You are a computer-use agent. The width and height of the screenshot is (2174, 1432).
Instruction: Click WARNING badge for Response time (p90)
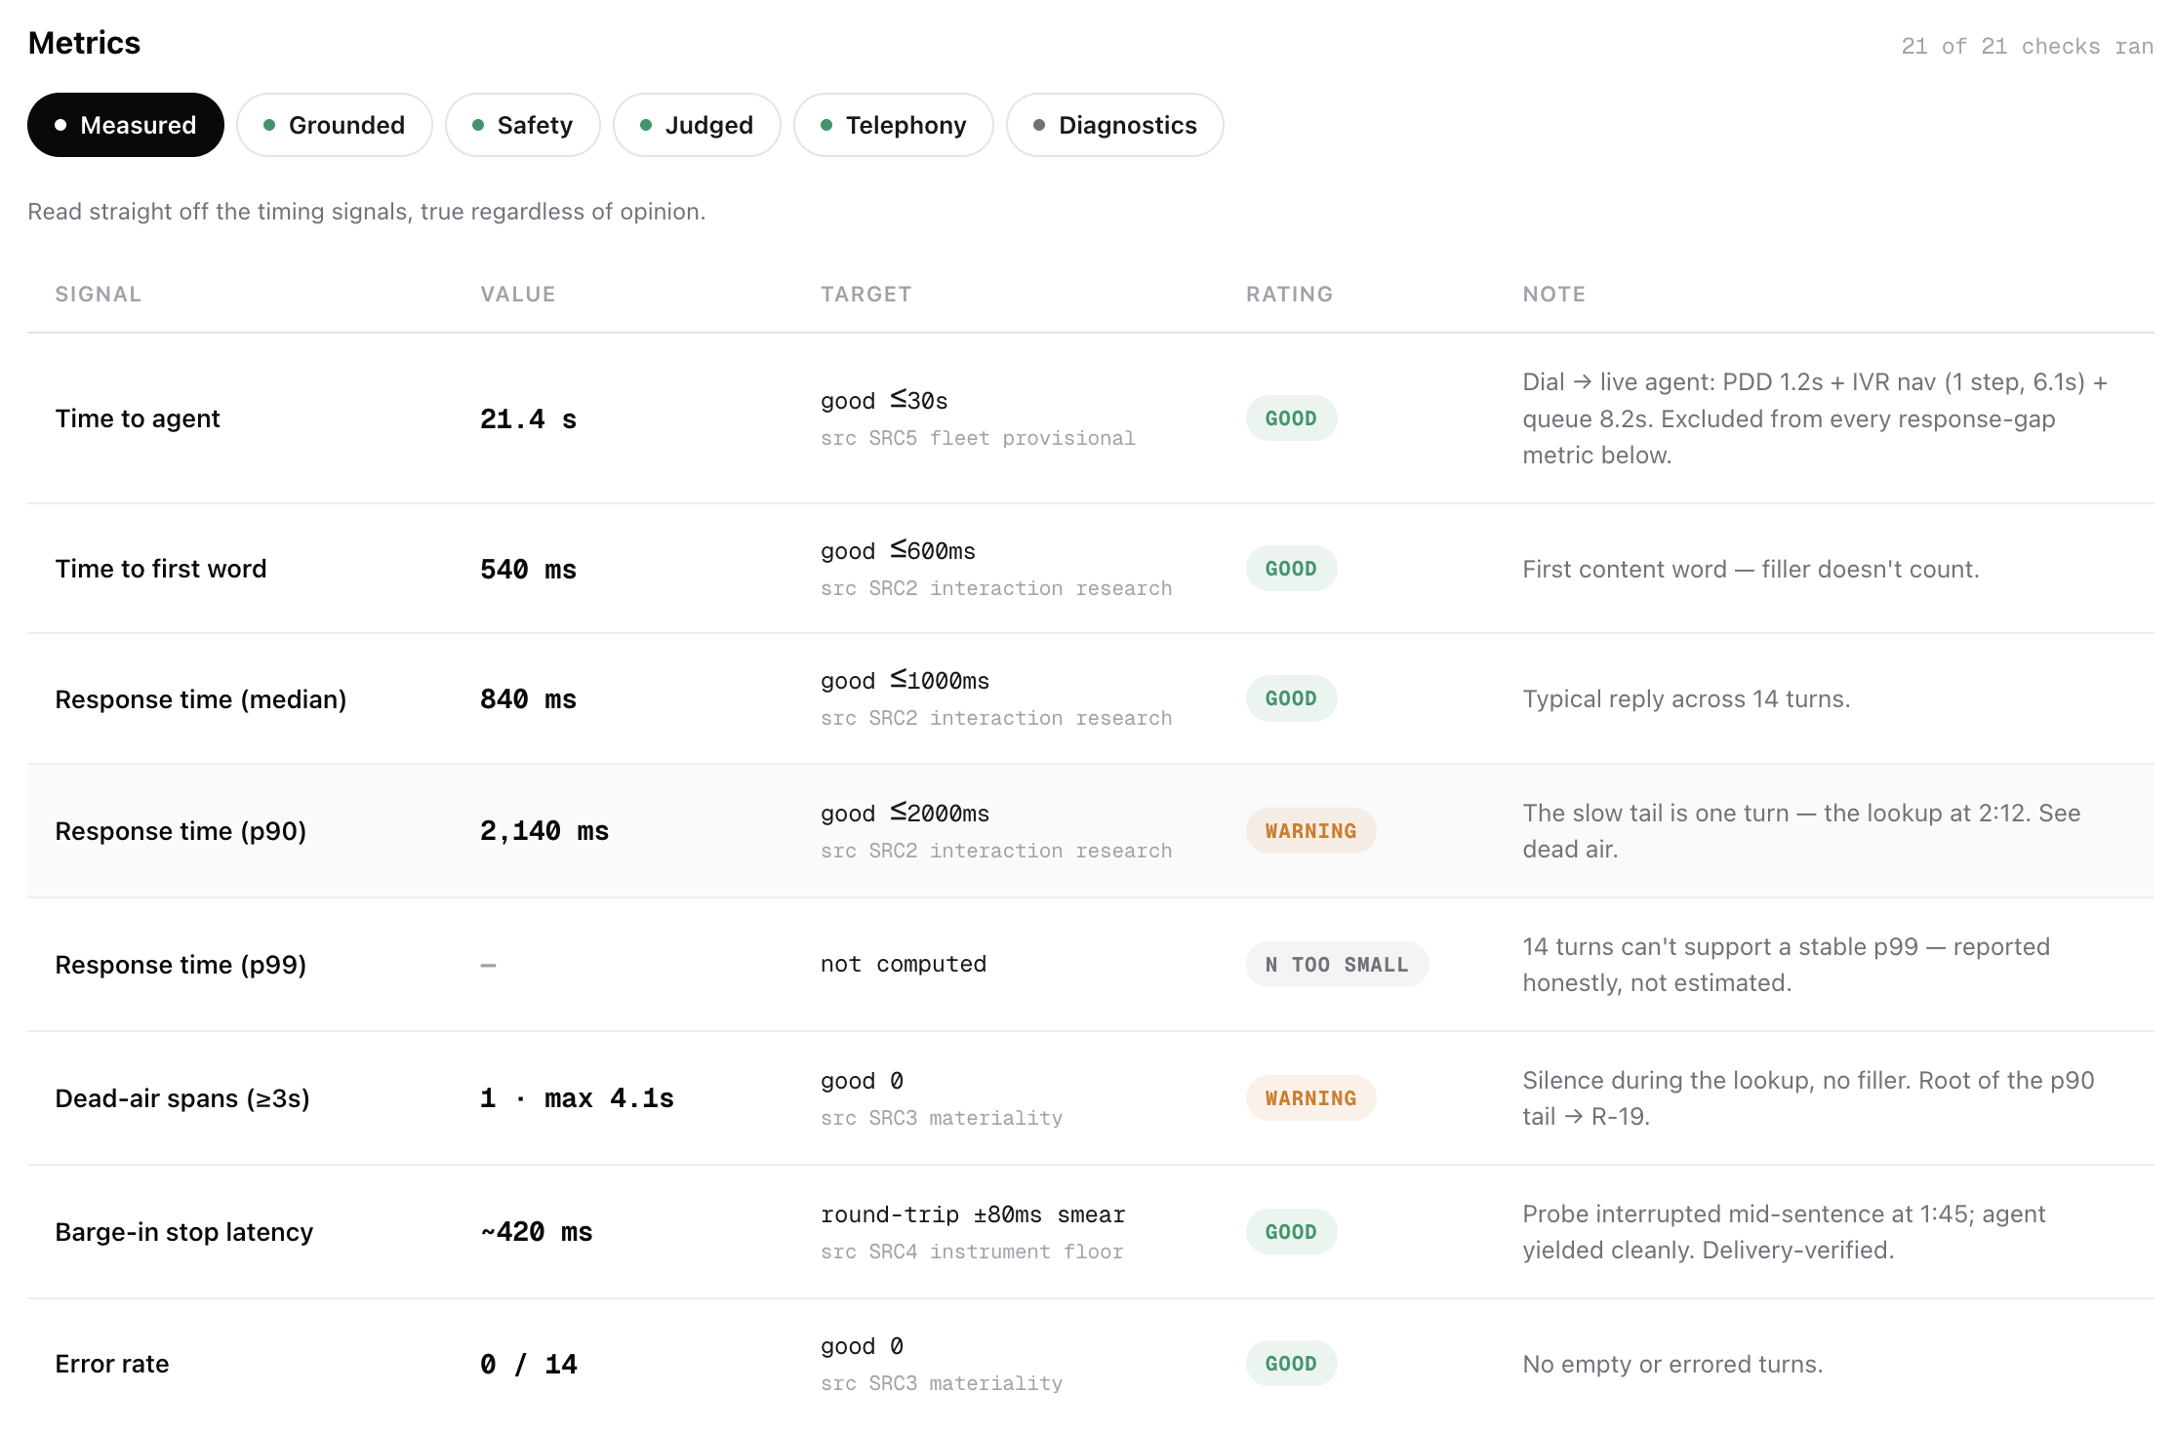tap(1310, 831)
